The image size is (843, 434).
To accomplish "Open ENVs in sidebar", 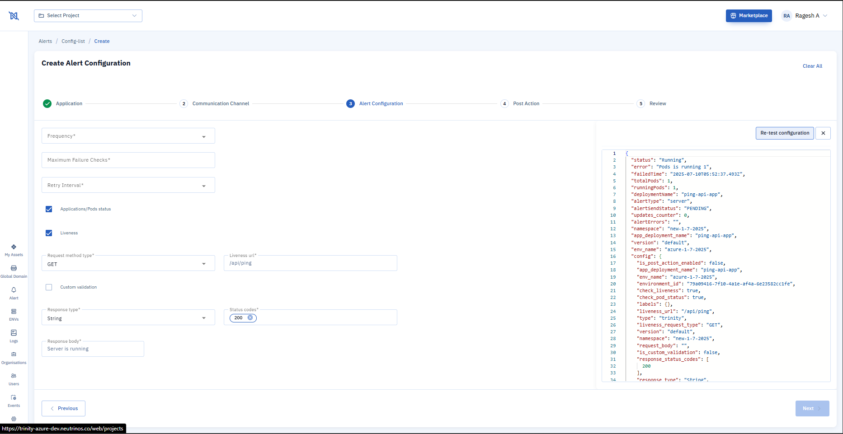I will click(x=14, y=315).
